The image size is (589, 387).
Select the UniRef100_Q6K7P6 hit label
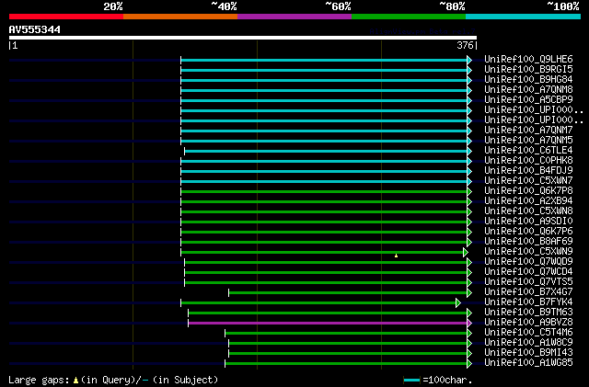[528, 232]
